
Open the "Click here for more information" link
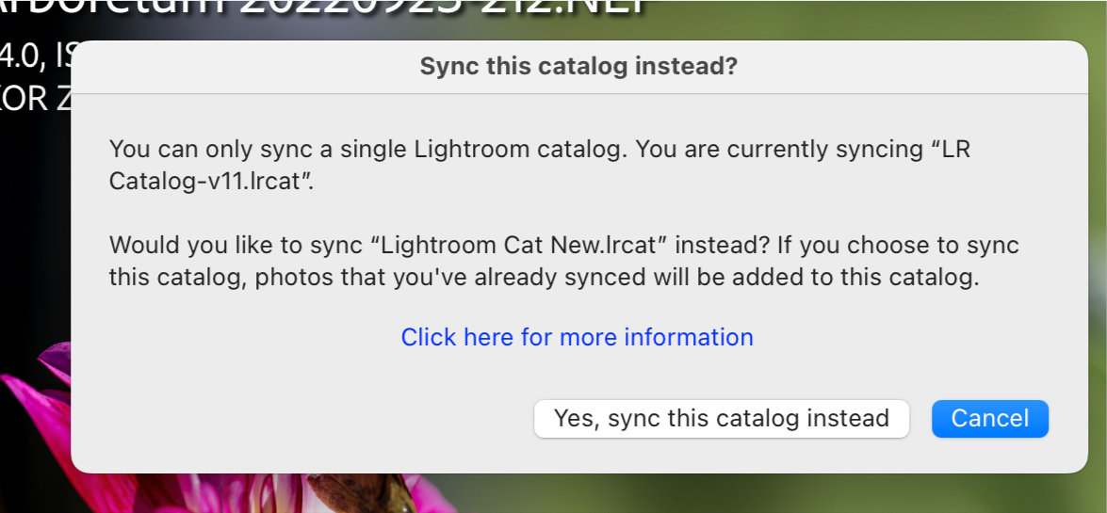(x=577, y=337)
